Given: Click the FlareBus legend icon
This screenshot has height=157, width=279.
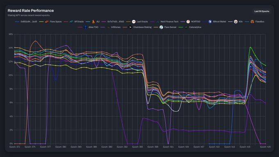Looking at the screenshot, I should pos(252,22).
